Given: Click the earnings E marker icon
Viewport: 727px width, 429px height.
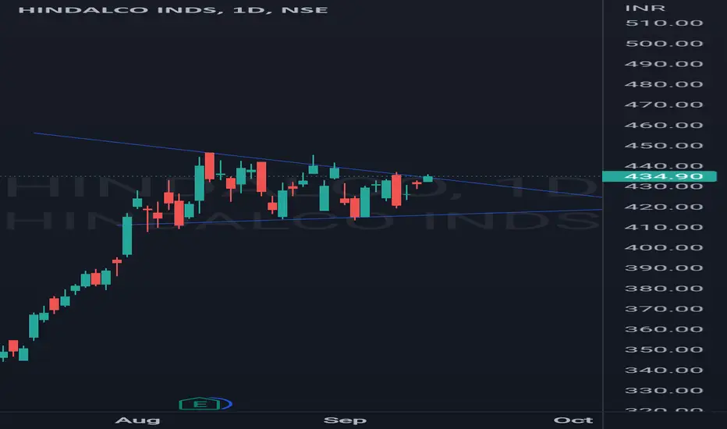Looking at the screenshot, I should pyautogui.click(x=200, y=404).
